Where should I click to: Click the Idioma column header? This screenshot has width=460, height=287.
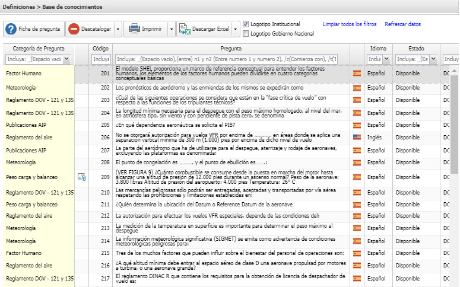(378, 49)
